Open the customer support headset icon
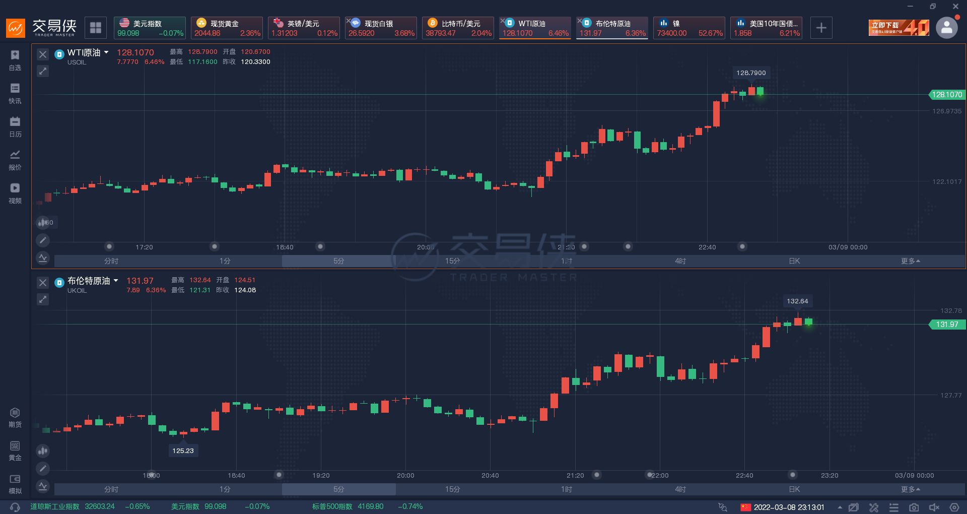 coord(15,507)
